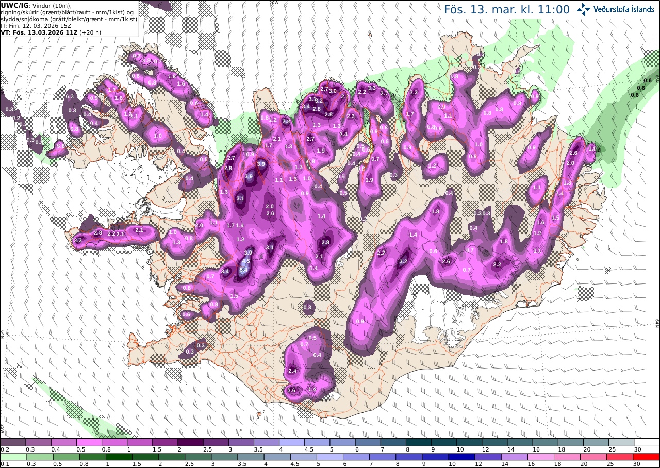The image size is (660, 468).
Task: Click the 4.5 snowfall value on the map
Action: pos(246,261)
